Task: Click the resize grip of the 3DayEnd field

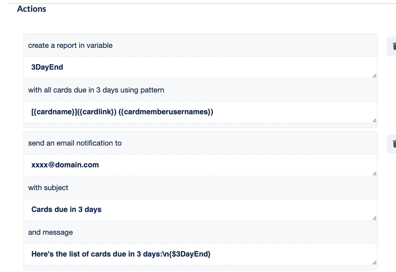Action: (374, 75)
